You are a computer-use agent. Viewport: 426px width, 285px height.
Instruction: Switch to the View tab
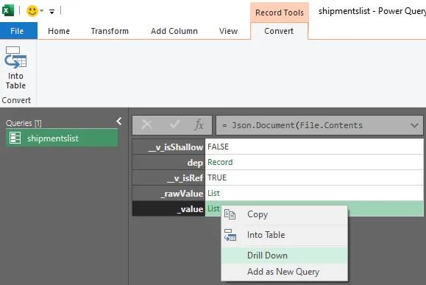(x=229, y=31)
